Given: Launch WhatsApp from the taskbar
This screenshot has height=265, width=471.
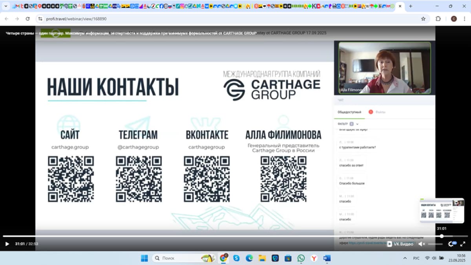Looking at the screenshot, I should pyautogui.click(x=301, y=258).
